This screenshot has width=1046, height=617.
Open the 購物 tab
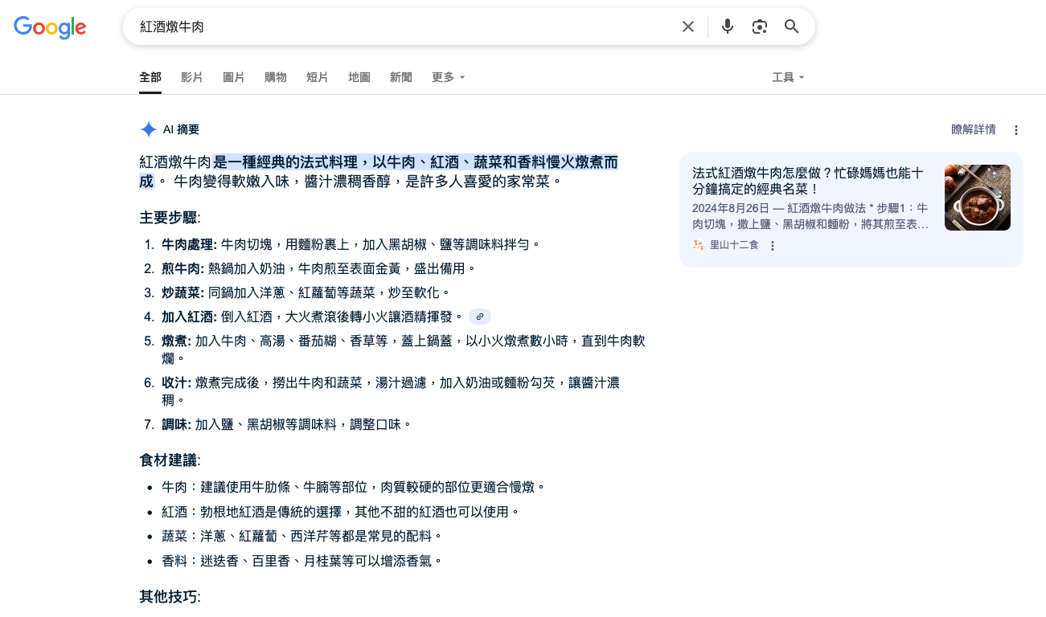pos(276,77)
